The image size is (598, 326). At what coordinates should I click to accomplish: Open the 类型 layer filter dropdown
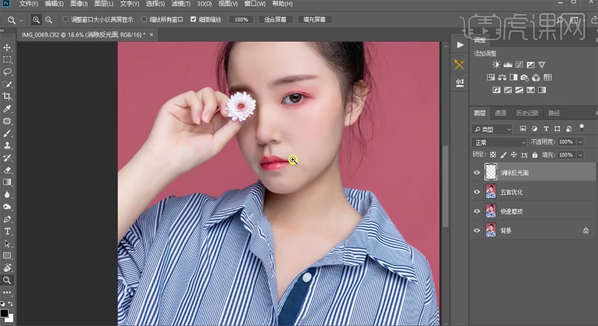click(492, 129)
